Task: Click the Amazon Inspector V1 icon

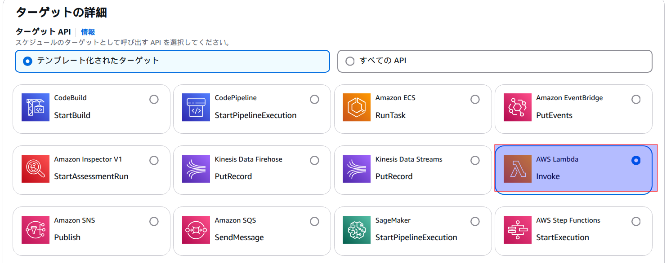Action: click(x=36, y=169)
